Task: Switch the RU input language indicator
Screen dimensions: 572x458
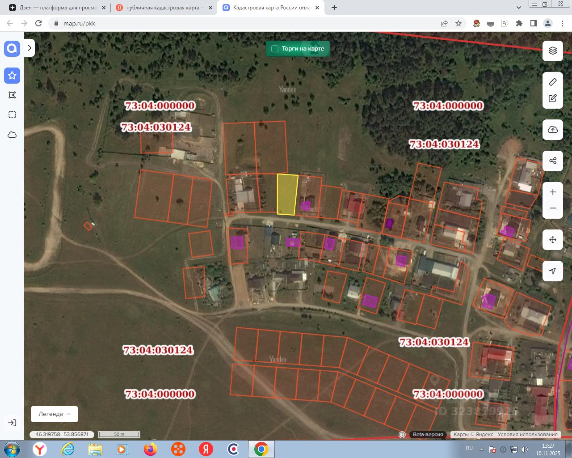Action: click(469, 448)
